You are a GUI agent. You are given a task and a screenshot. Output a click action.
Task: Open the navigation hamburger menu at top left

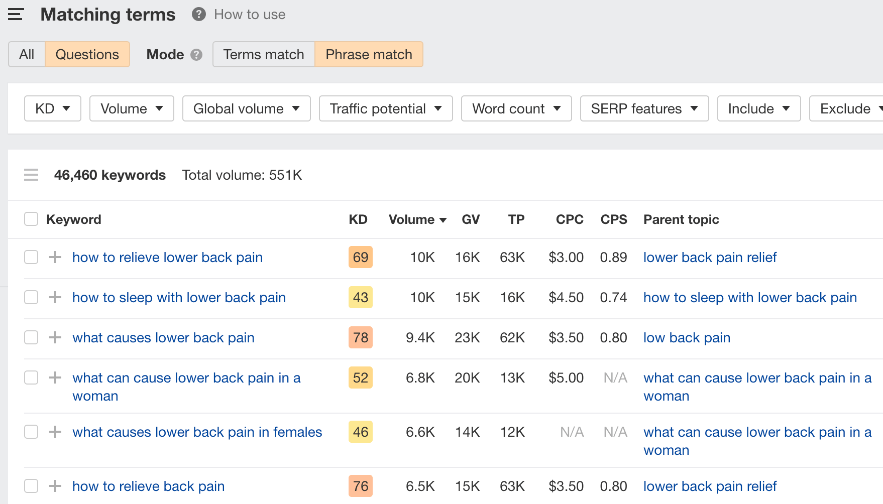click(x=16, y=15)
